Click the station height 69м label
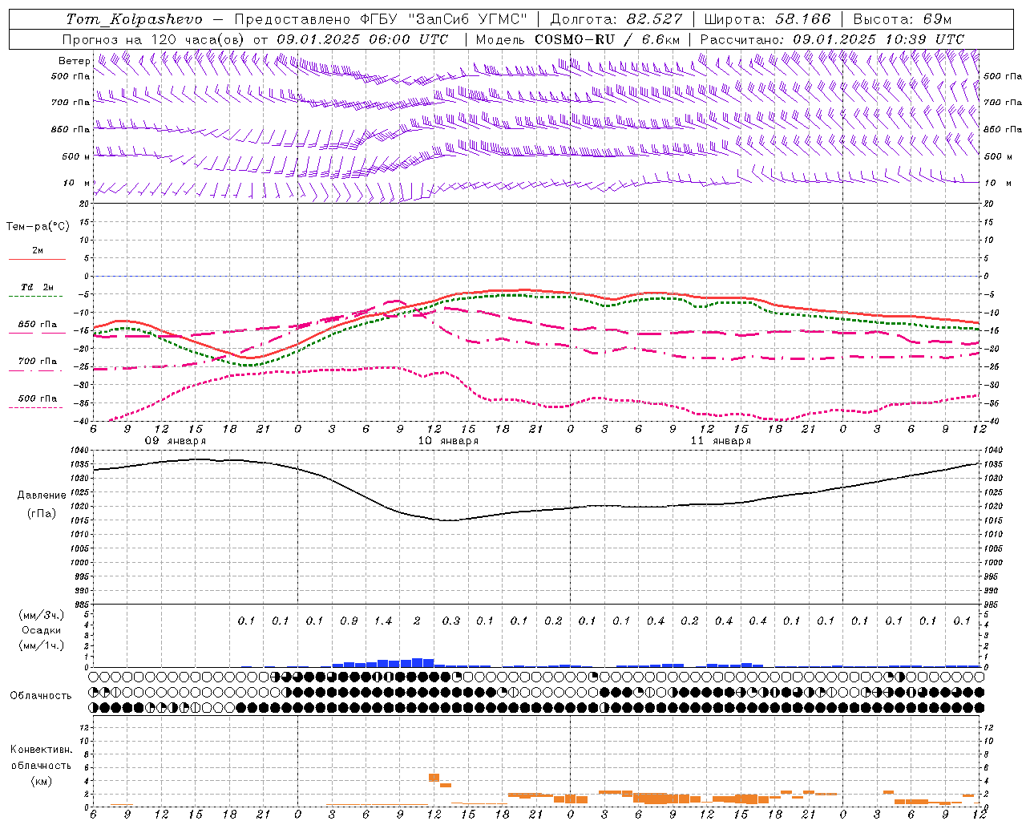The width and height of the screenshot is (1026, 821). coord(936,19)
